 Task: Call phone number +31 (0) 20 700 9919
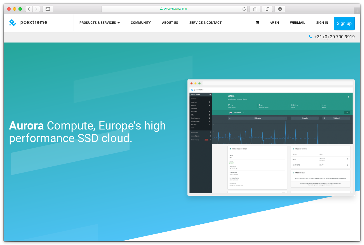334,37
